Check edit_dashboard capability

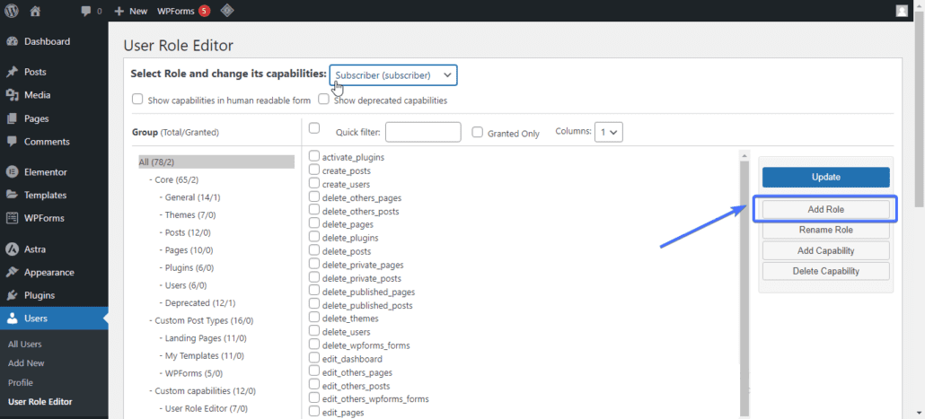(x=314, y=358)
